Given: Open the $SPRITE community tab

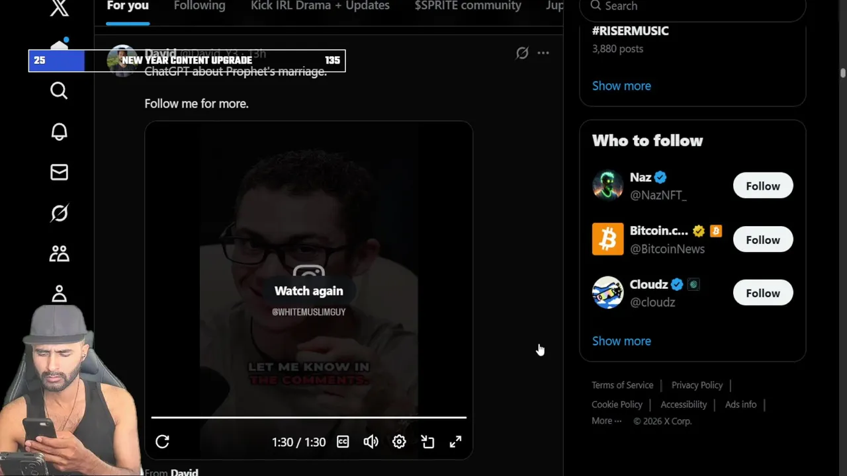Looking at the screenshot, I should (x=468, y=6).
